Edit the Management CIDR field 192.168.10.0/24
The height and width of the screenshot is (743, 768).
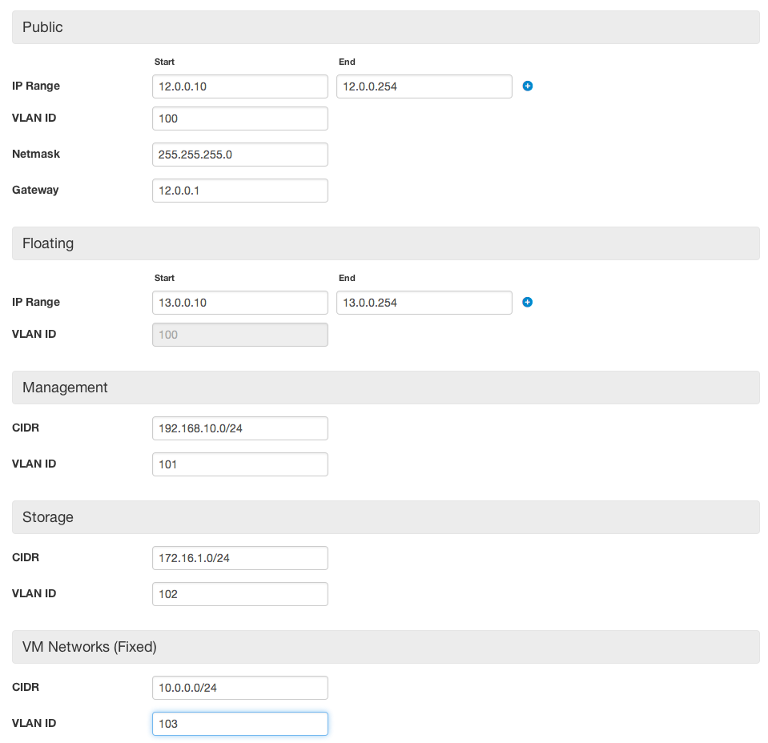pyautogui.click(x=240, y=428)
